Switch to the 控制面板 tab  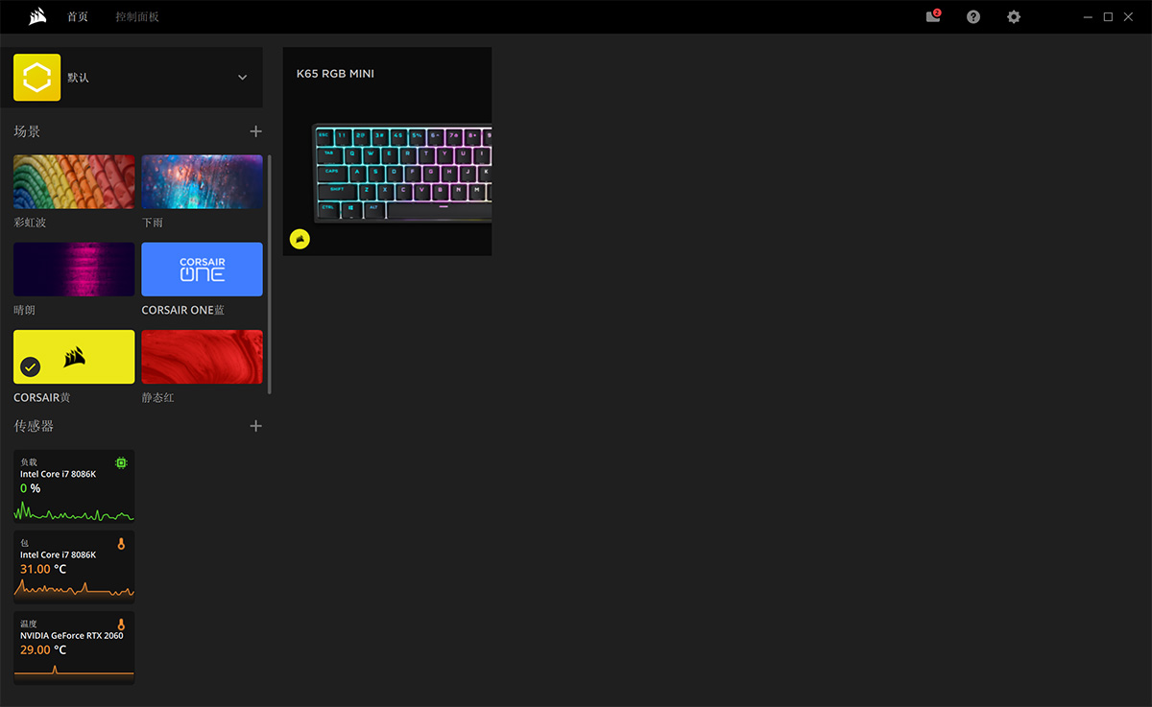tap(137, 17)
